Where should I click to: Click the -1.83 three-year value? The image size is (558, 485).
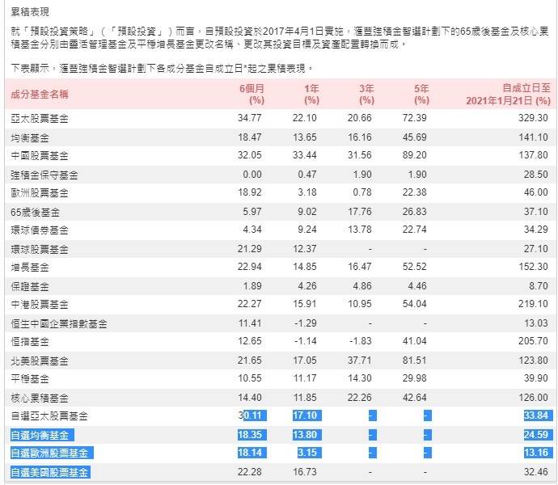pyautogui.click(x=360, y=341)
